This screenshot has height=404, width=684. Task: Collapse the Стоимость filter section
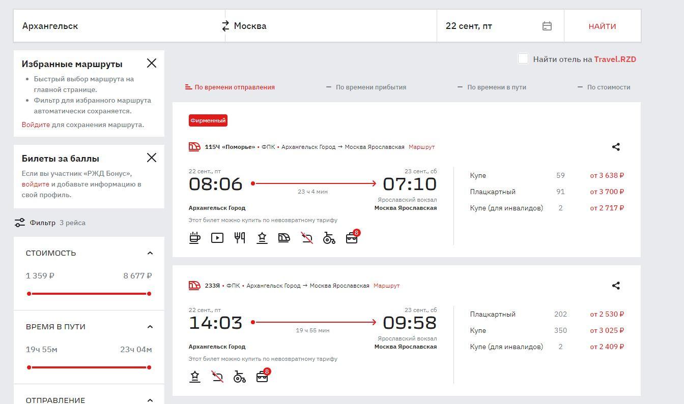[150, 253]
